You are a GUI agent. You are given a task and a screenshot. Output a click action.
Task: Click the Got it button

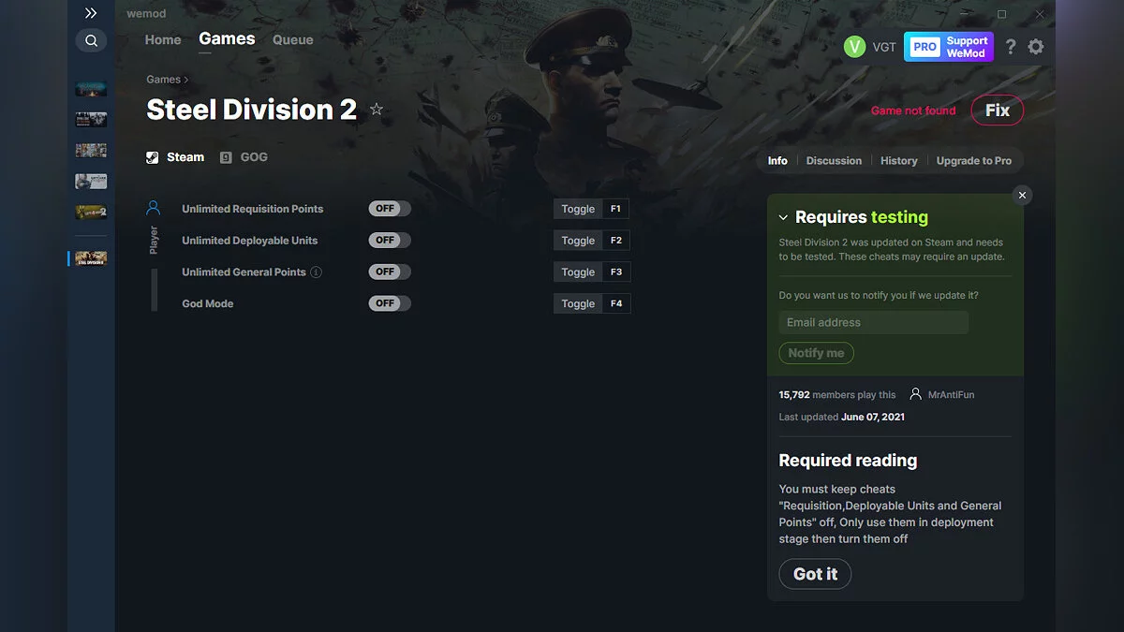tap(815, 574)
